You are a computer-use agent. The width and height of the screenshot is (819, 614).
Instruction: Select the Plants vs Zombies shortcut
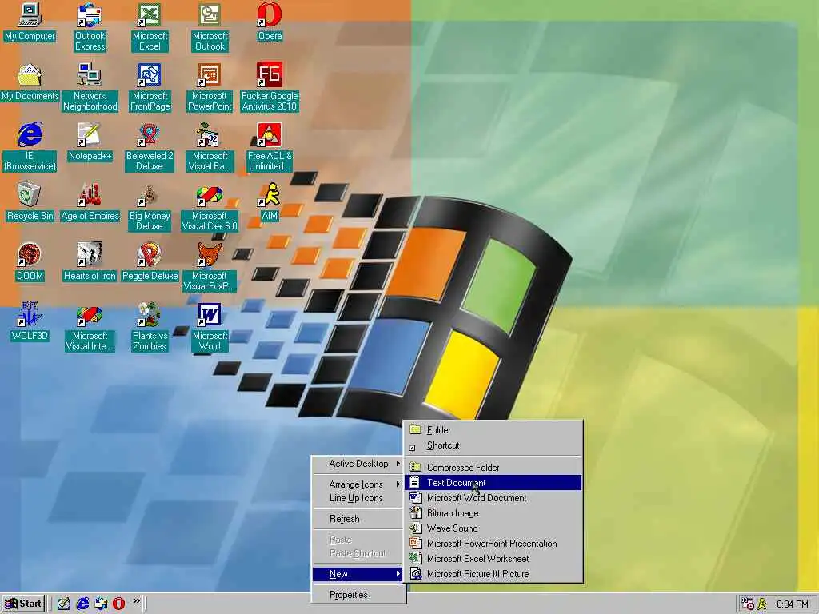(150, 327)
